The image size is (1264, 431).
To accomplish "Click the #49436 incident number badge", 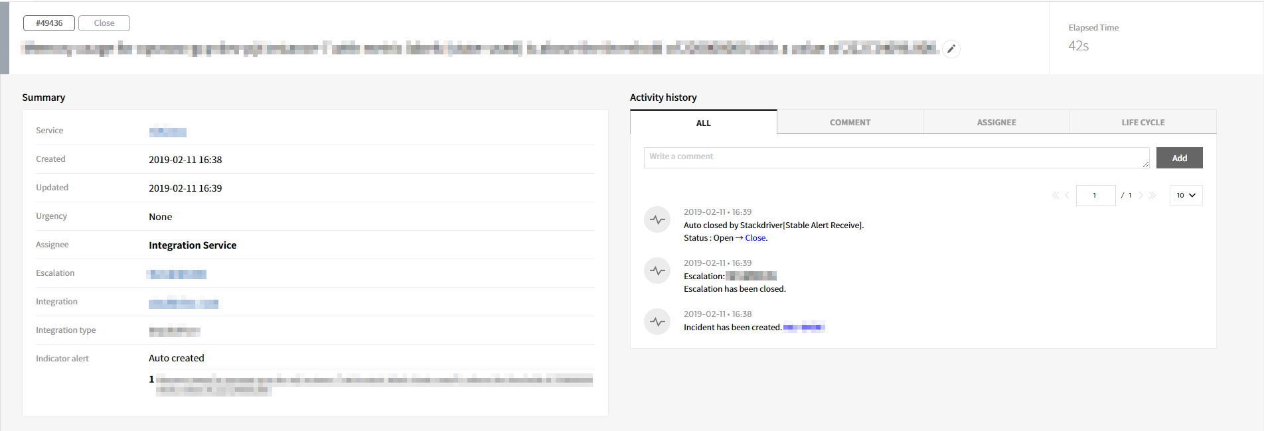I will (x=49, y=23).
